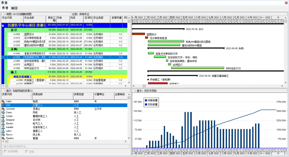This screenshot has width=289, height=157.
Task: Click the Civil resource icon
Action: 3,105
